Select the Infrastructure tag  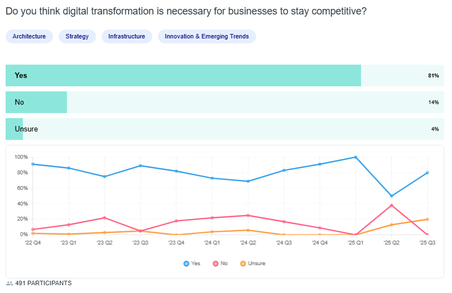(x=127, y=36)
